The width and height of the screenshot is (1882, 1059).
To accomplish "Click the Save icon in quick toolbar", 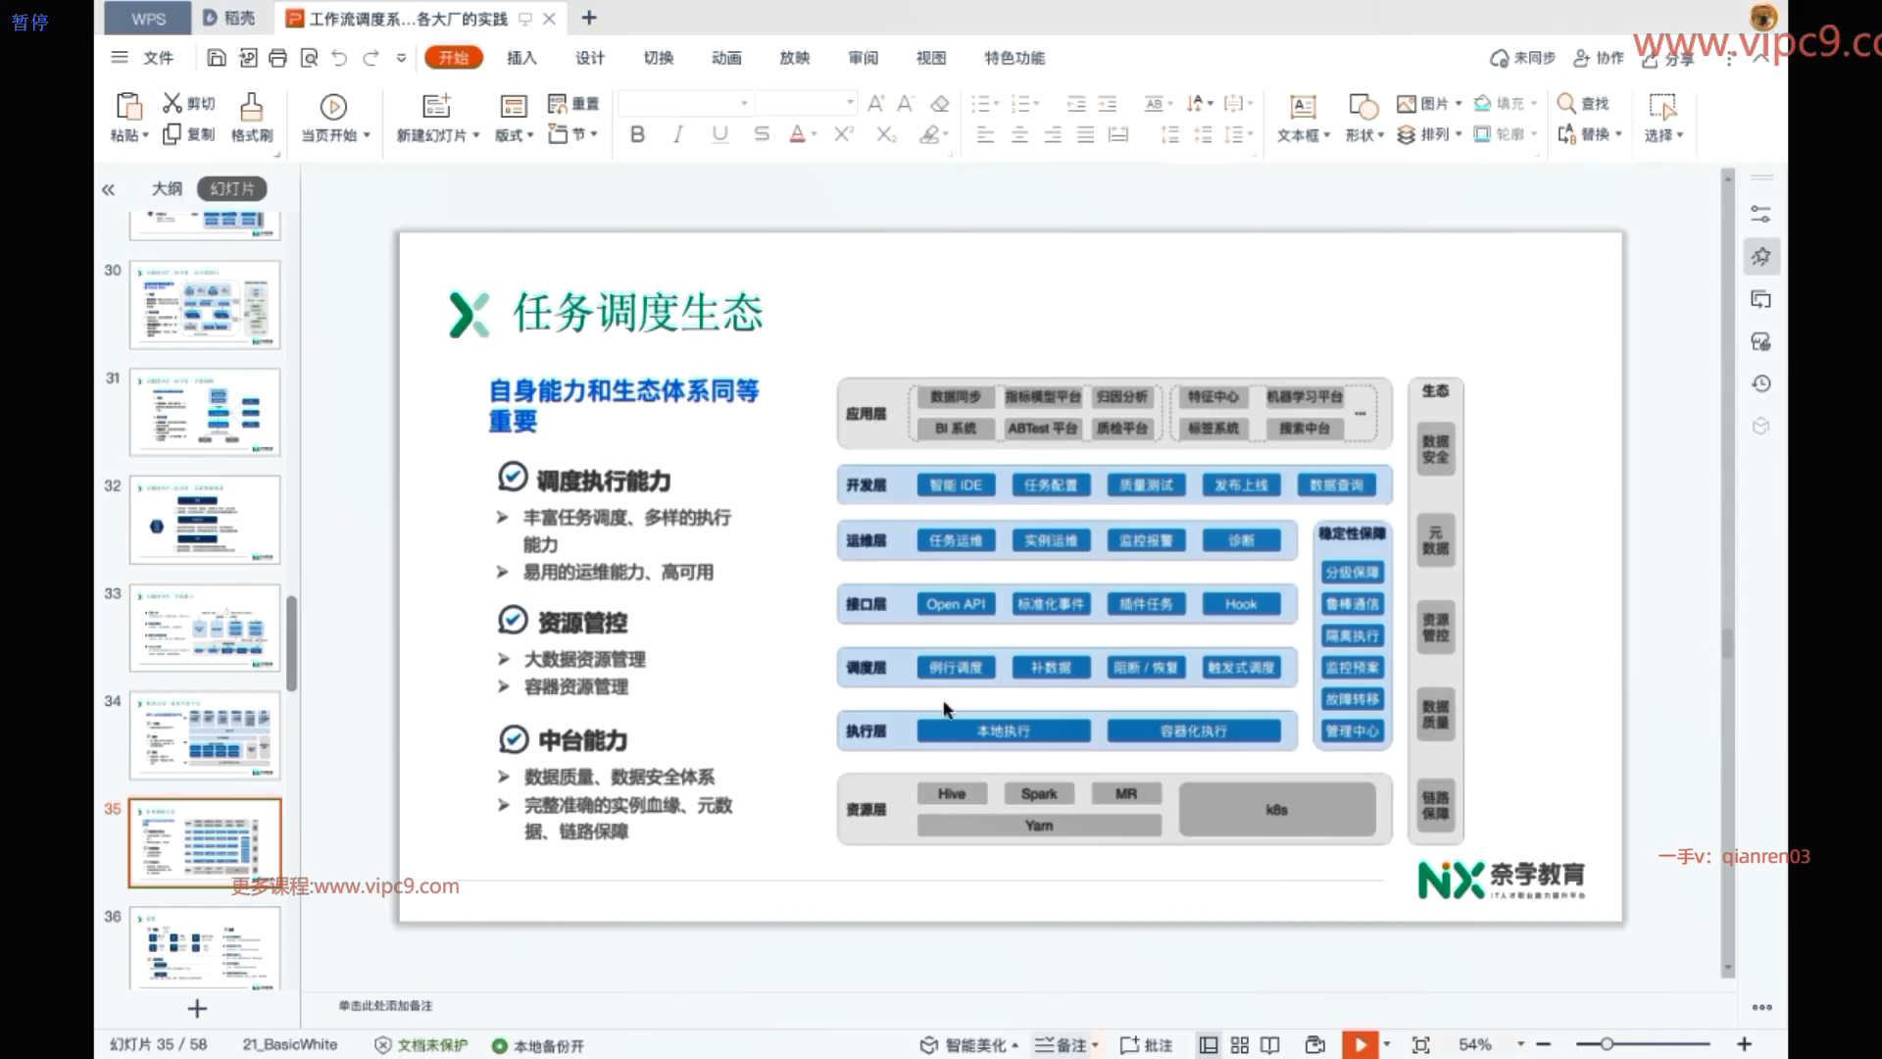I will click(x=217, y=58).
